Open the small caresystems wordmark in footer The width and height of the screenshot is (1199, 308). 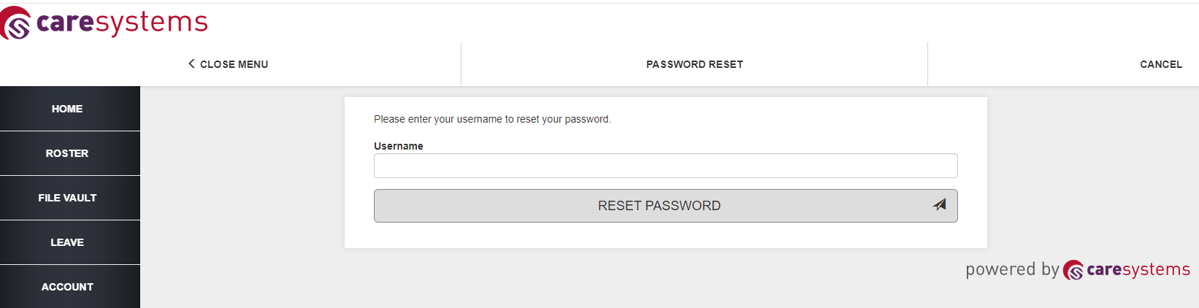(x=1138, y=269)
